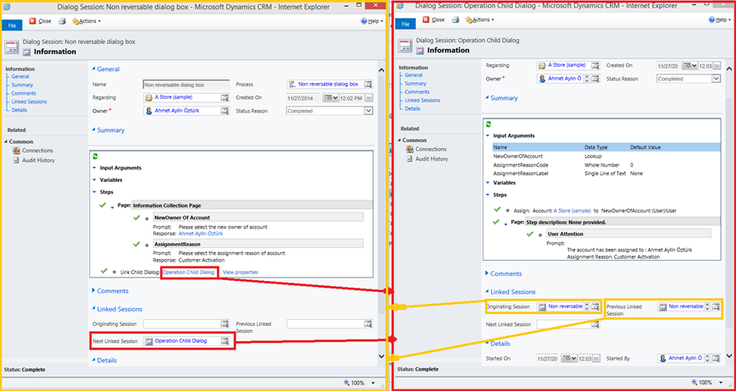Image resolution: width=736 pixels, height=391 pixels.
Task: Open the File tab in the right window
Action: coord(406,25)
